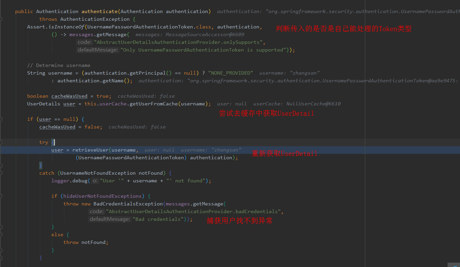Click the 'MessageSourceAccessor@6609' debug hint
460x267 pixels.
[205, 34]
